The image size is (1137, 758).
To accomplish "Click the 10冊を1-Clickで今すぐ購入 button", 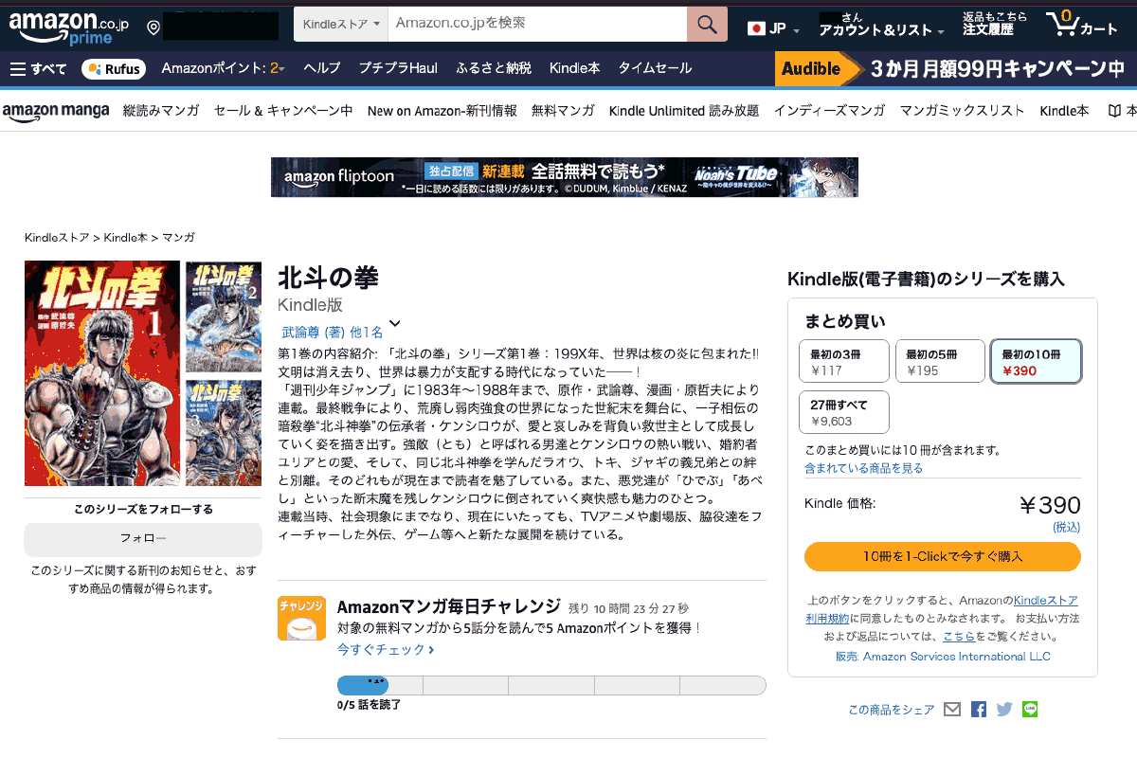I will [943, 556].
